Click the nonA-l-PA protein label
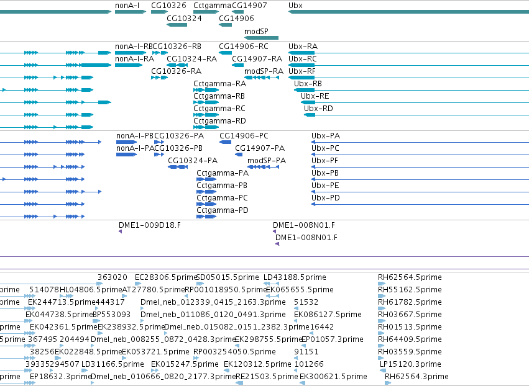 click(135, 148)
